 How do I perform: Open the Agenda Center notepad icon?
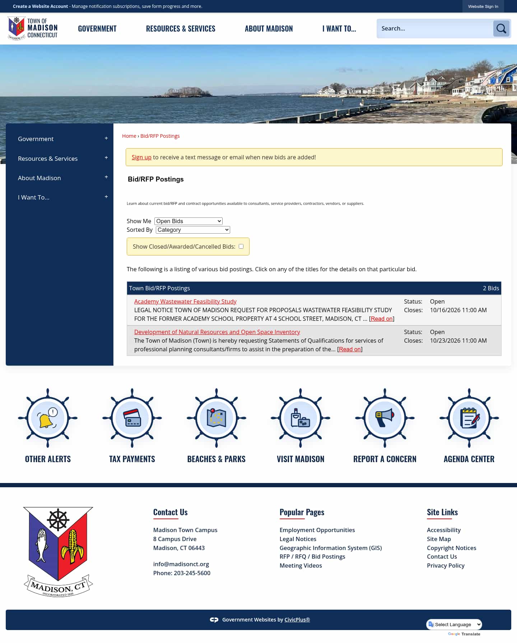point(469,418)
